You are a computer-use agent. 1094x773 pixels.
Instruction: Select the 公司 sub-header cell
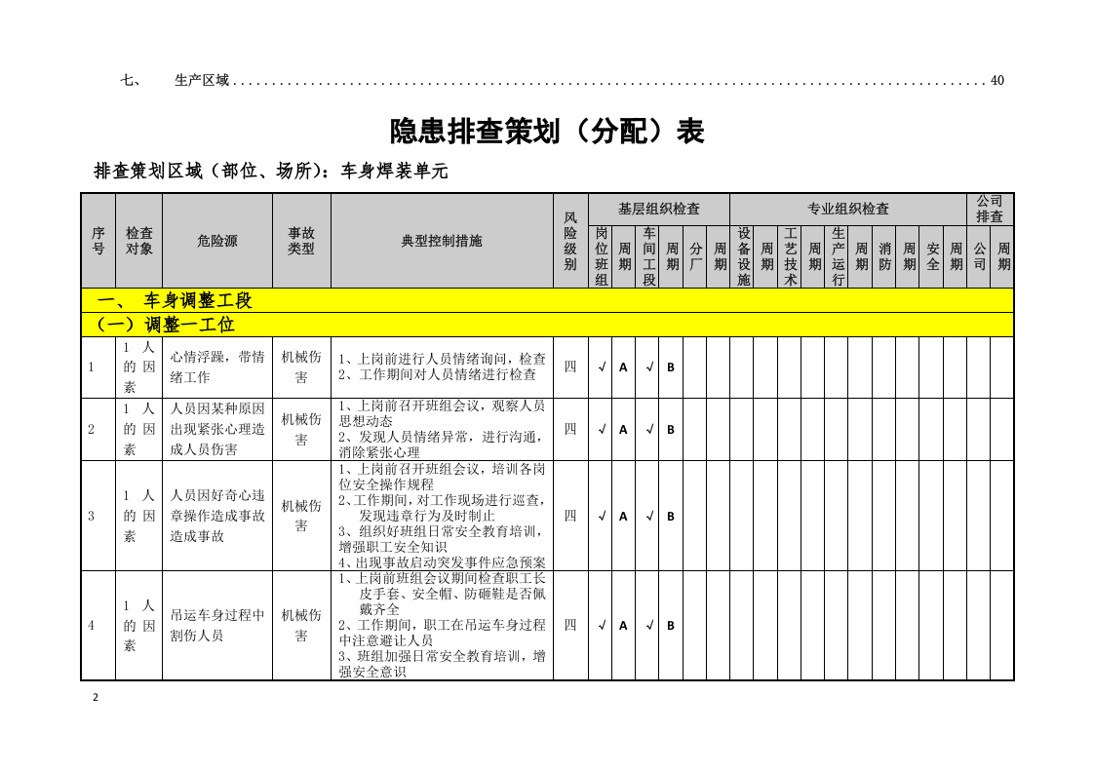pos(979,256)
